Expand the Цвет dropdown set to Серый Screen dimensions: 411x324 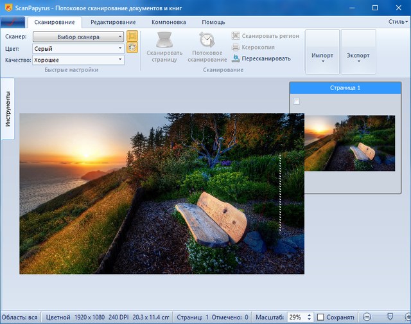78,49
